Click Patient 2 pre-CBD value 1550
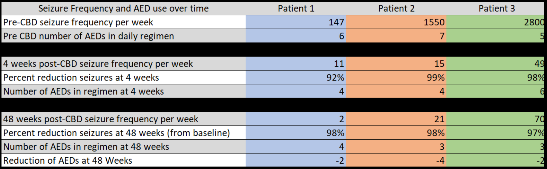Image resolution: width=547 pixels, height=169 pixels. pyautogui.click(x=434, y=22)
